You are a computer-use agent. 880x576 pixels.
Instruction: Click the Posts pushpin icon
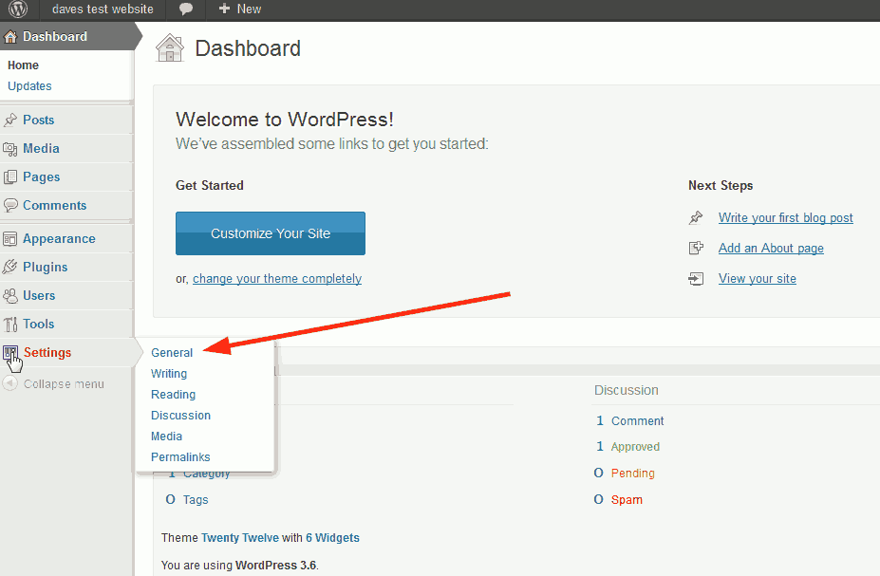[10, 120]
